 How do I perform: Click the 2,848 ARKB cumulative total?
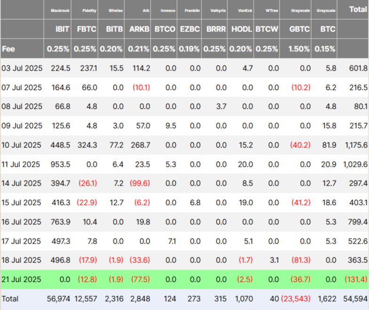point(140,299)
